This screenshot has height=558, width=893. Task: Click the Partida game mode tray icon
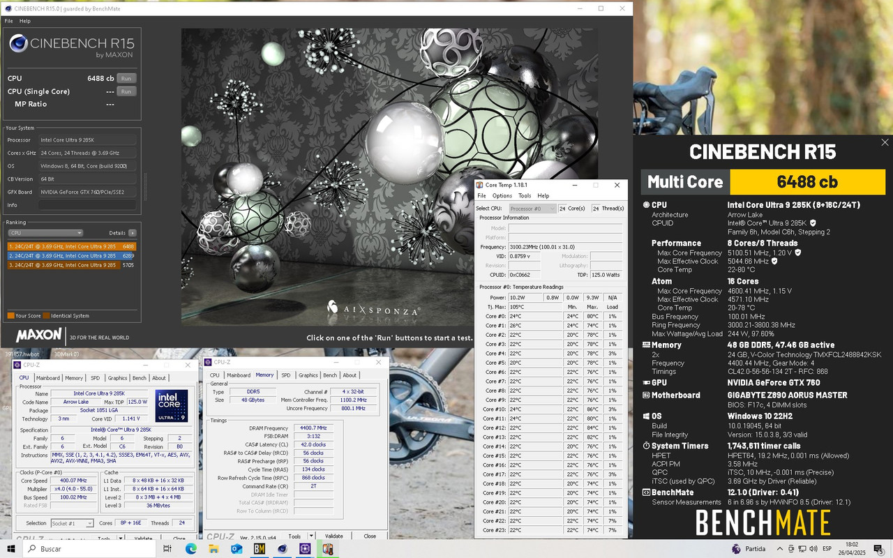click(735, 549)
